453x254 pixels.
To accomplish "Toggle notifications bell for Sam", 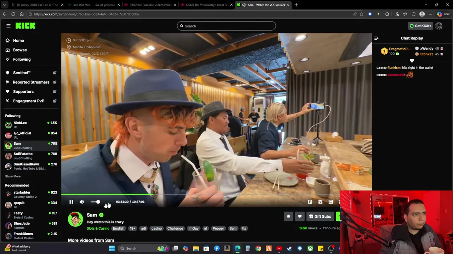I will tap(288, 217).
